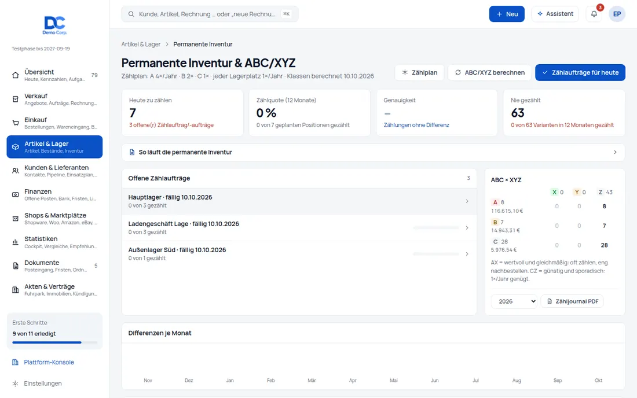This screenshot has width=637, height=398.
Task: Expand 'So läuft die permanente Inventur' chevron
Action: 615,152
